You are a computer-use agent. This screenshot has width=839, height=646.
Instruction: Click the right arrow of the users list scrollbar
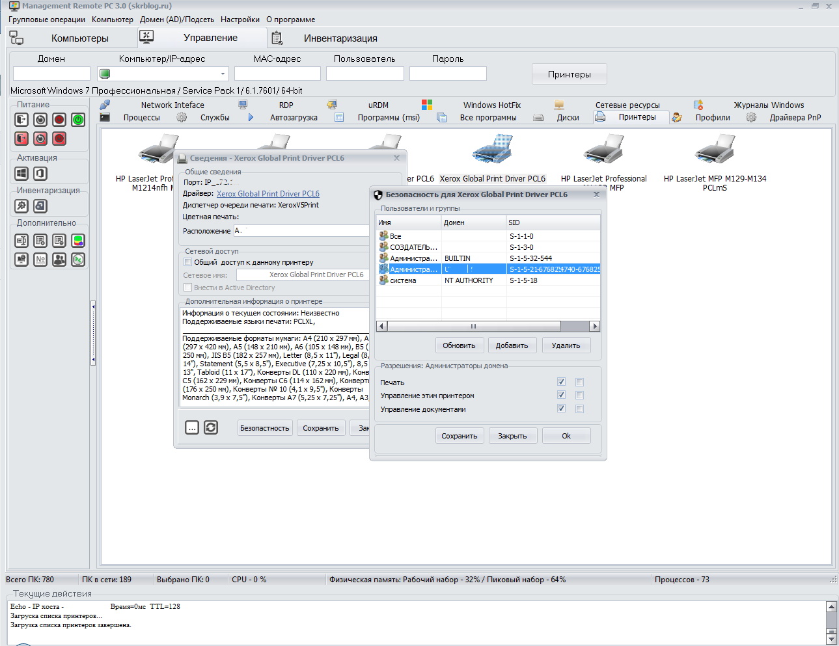click(x=594, y=326)
